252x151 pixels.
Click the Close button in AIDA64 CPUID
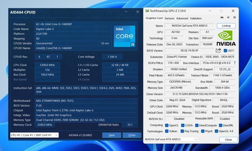132,135
